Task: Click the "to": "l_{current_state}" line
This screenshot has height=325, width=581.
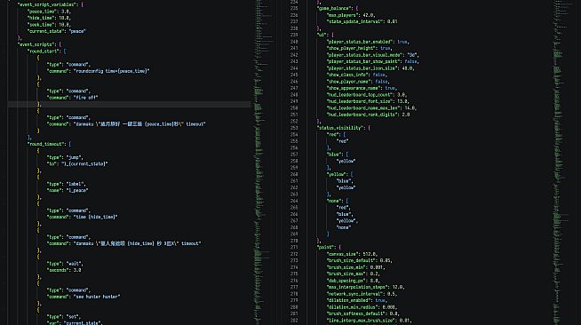Action: 77,164
